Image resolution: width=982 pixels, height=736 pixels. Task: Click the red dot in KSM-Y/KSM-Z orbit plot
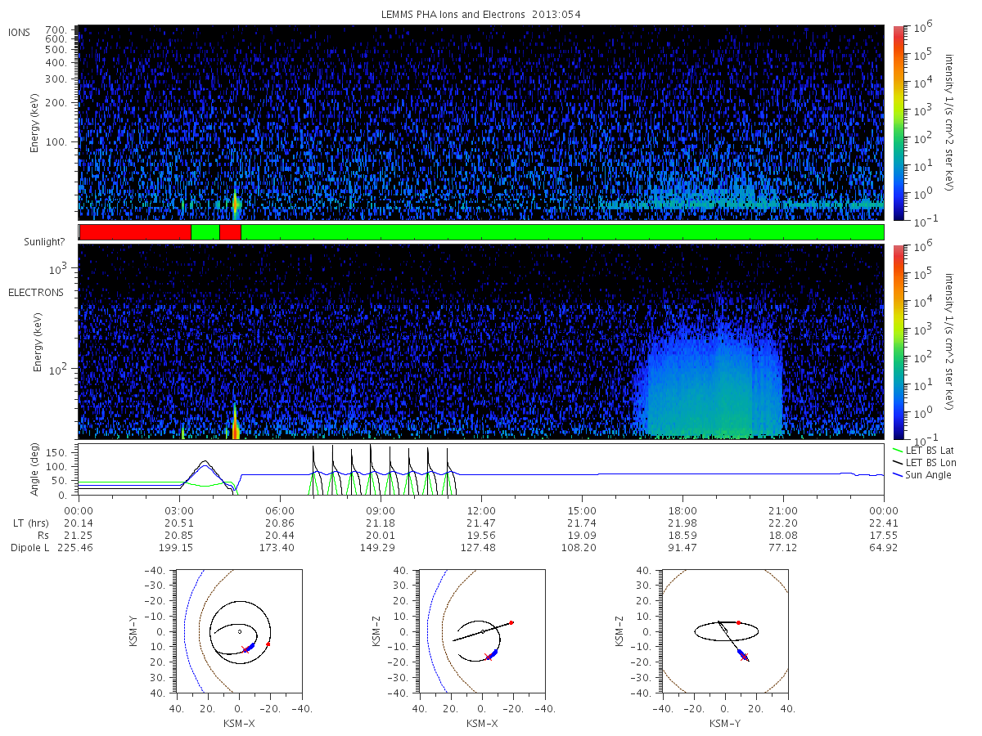pos(738,622)
